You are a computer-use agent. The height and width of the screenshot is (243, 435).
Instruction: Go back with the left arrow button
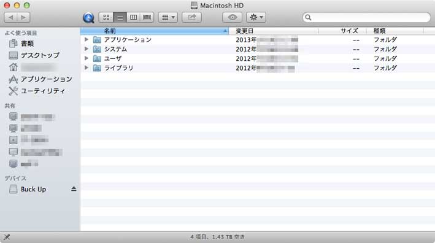point(10,17)
